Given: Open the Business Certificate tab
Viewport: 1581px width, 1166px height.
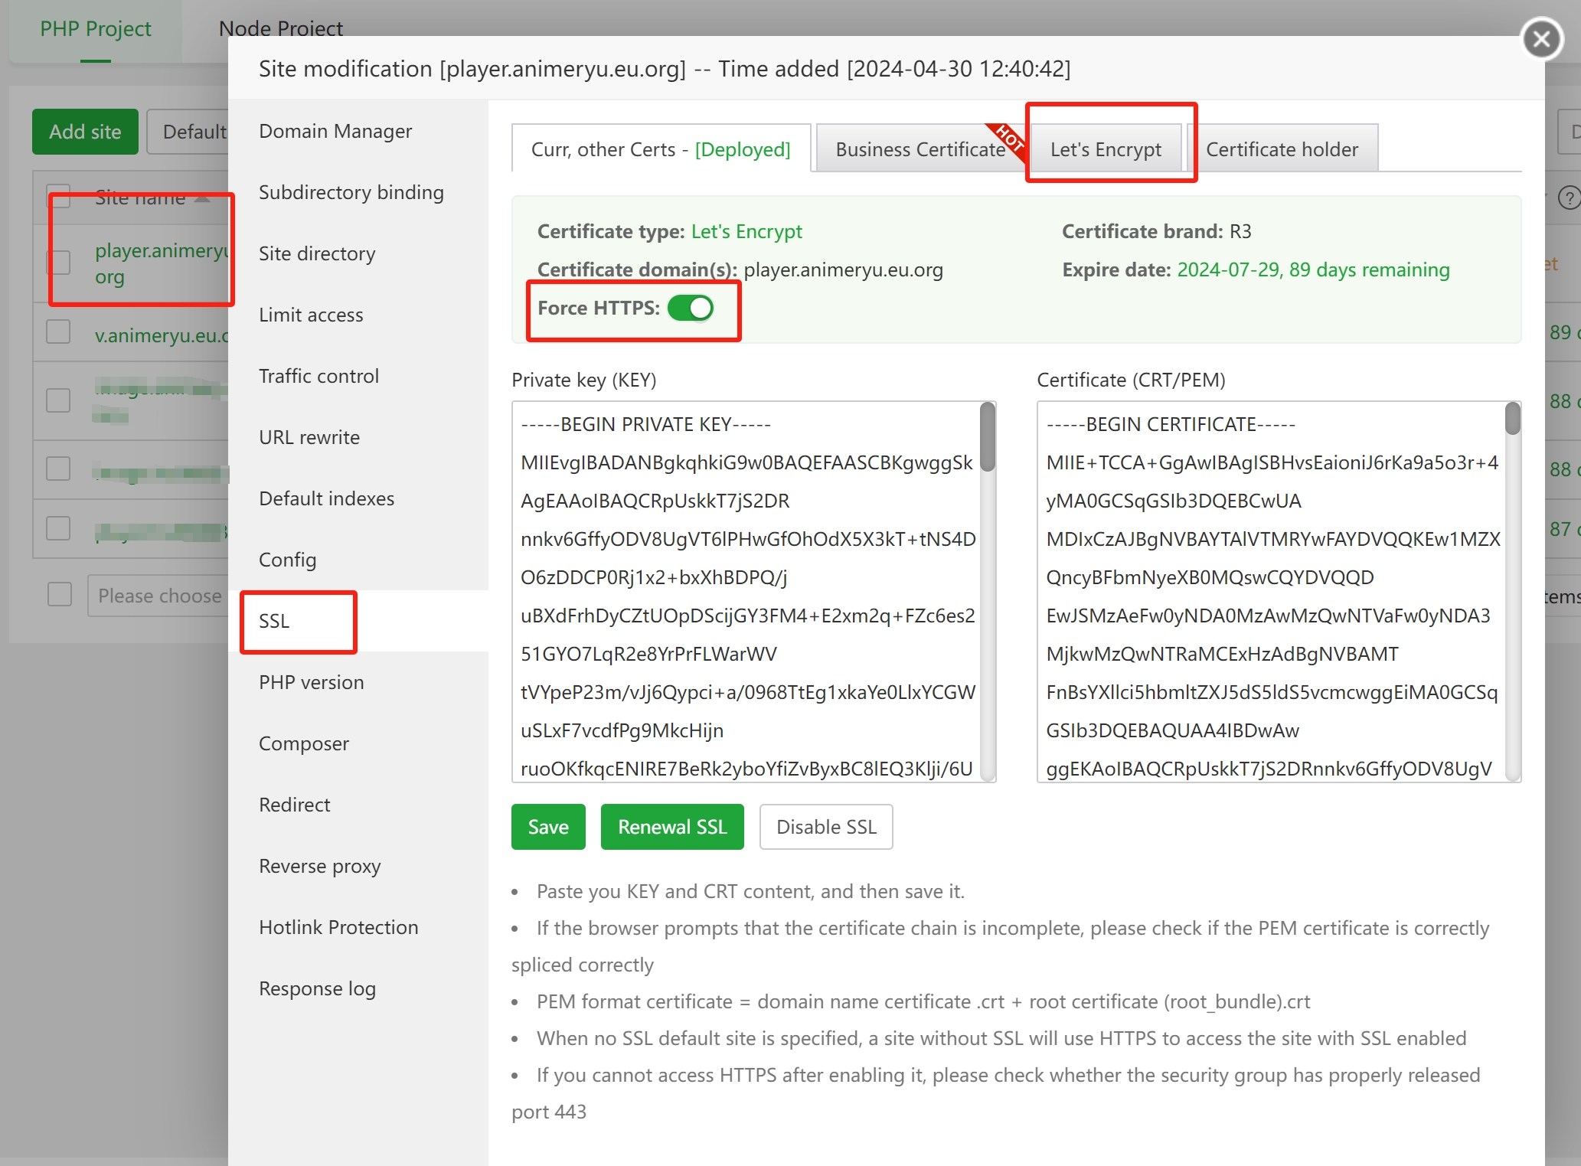Looking at the screenshot, I should point(920,149).
